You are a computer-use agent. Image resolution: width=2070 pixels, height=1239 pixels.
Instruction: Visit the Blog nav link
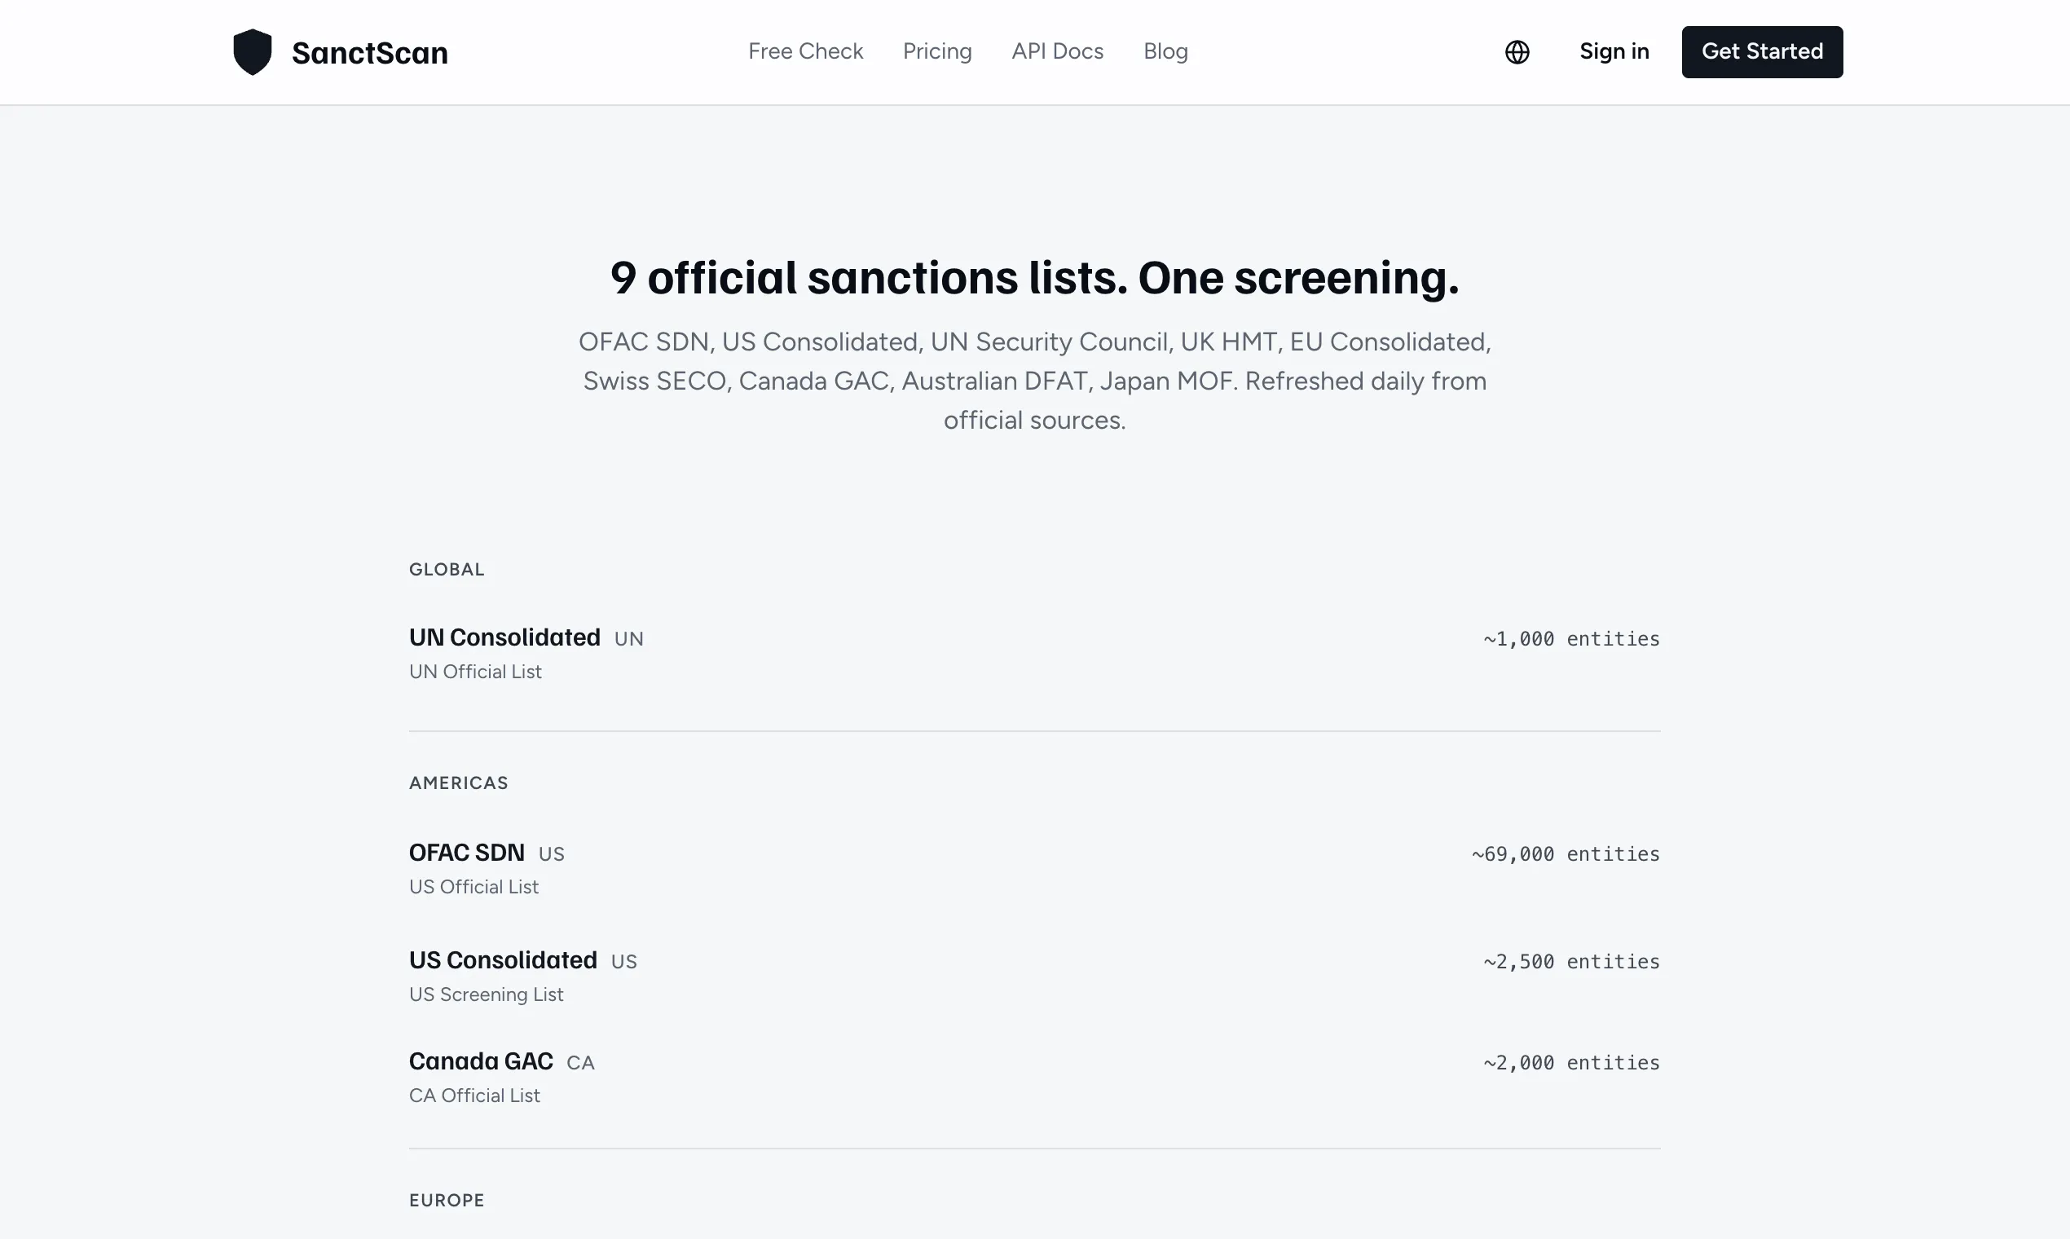pos(1165,52)
